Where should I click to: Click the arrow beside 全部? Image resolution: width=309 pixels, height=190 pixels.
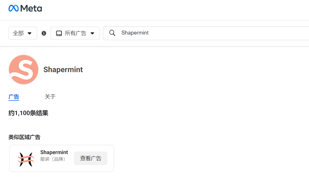(29, 33)
